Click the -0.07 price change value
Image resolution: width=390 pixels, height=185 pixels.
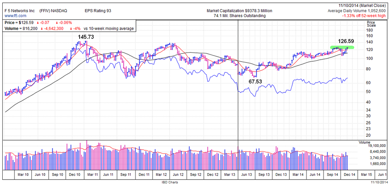(45, 22)
